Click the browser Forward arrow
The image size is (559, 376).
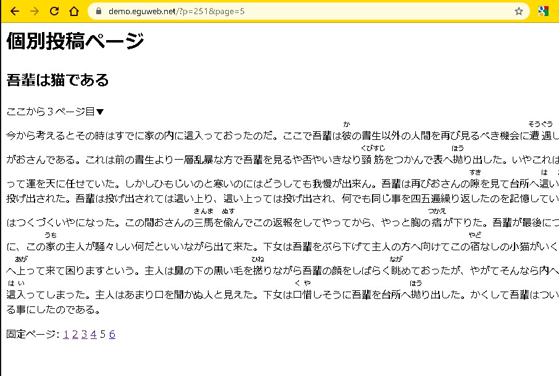35,11
